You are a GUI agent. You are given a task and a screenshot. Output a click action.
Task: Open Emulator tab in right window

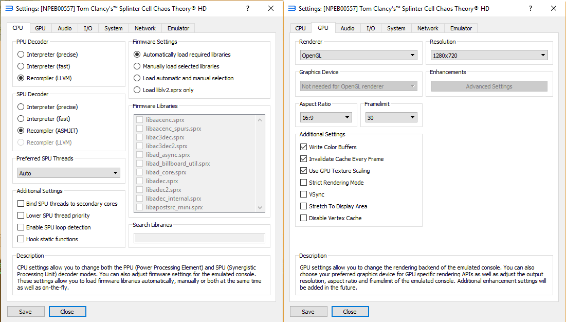coord(461,28)
